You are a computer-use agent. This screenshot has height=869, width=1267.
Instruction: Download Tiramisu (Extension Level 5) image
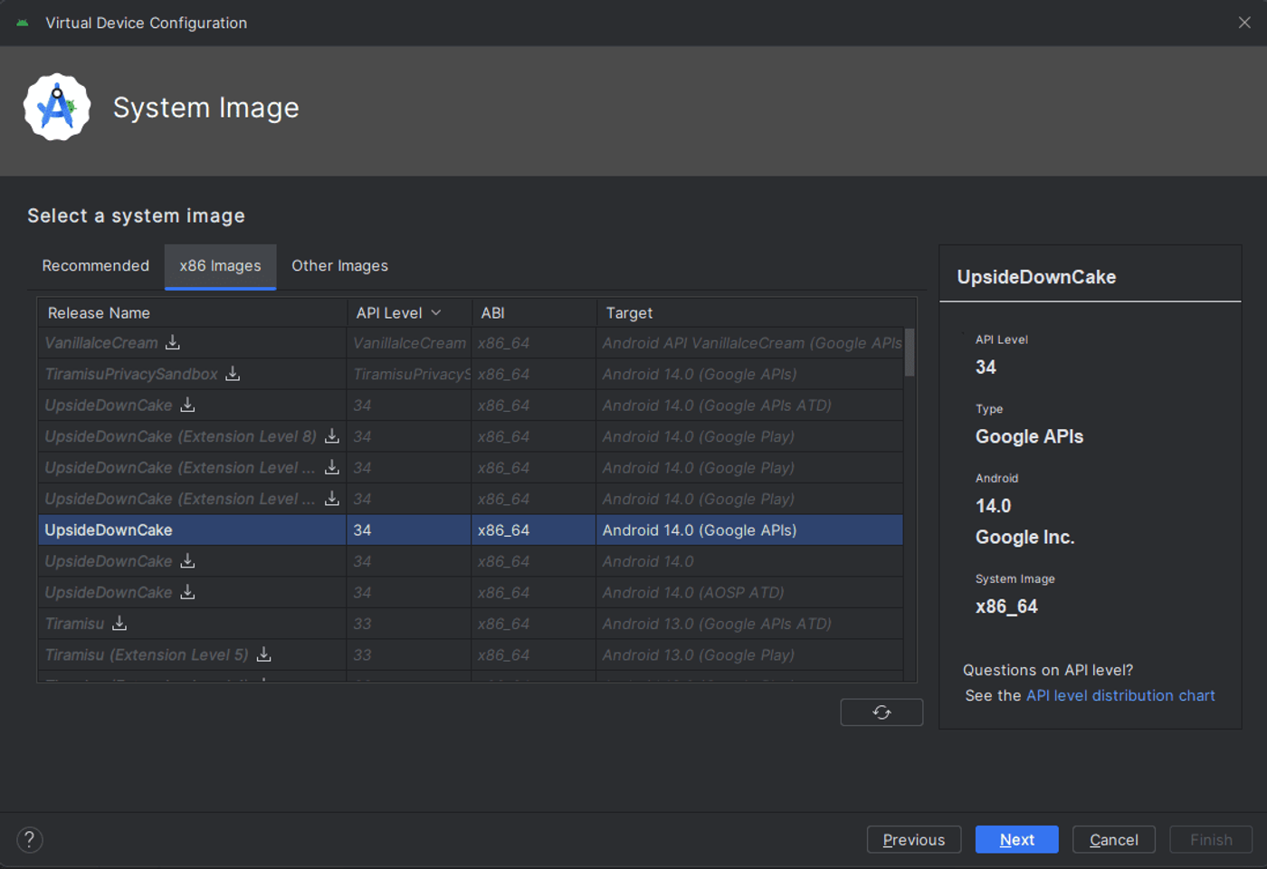point(264,654)
